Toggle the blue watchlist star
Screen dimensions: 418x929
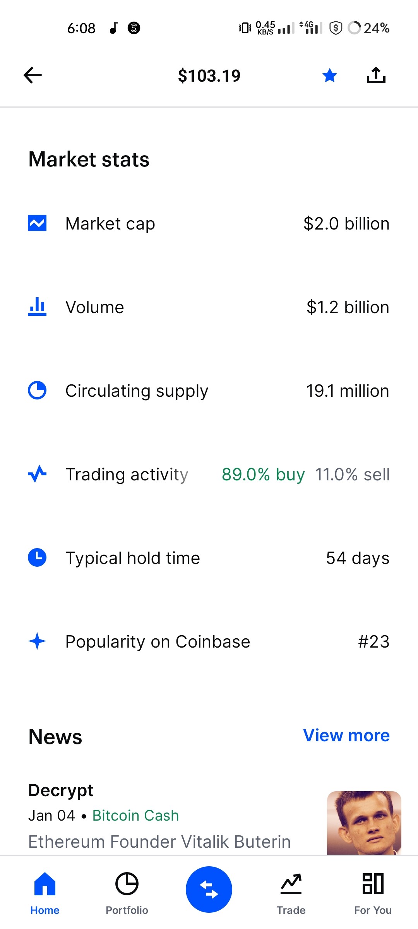pyautogui.click(x=330, y=75)
